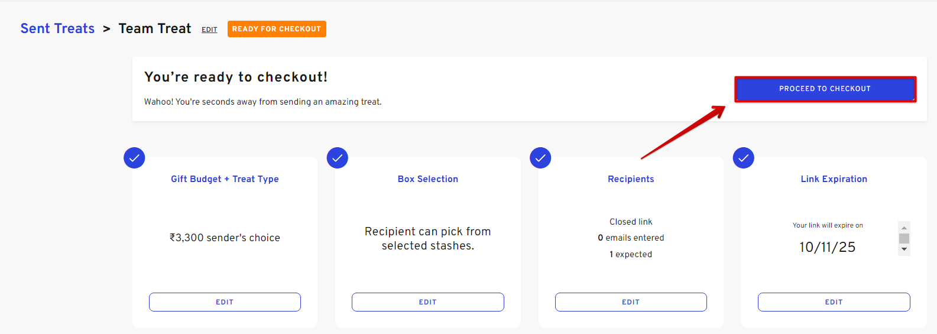The width and height of the screenshot is (937, 334).
Task: Edit the Recipients card
Action: 631,302
